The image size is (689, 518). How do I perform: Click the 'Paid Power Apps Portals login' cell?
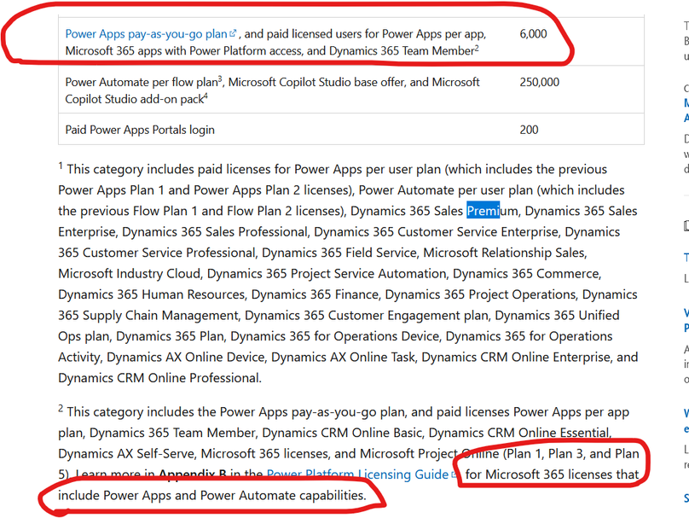pyautogui.click(x=140, y=130)
